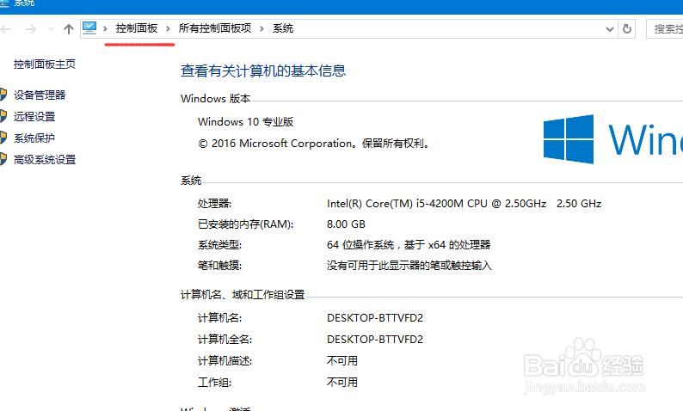Select 系统 breadcrumb in address bar

[x=283, y=28]
